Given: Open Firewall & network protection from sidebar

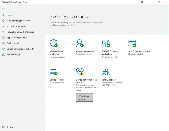Looking at the screenshot, I should tap(20, 32).
